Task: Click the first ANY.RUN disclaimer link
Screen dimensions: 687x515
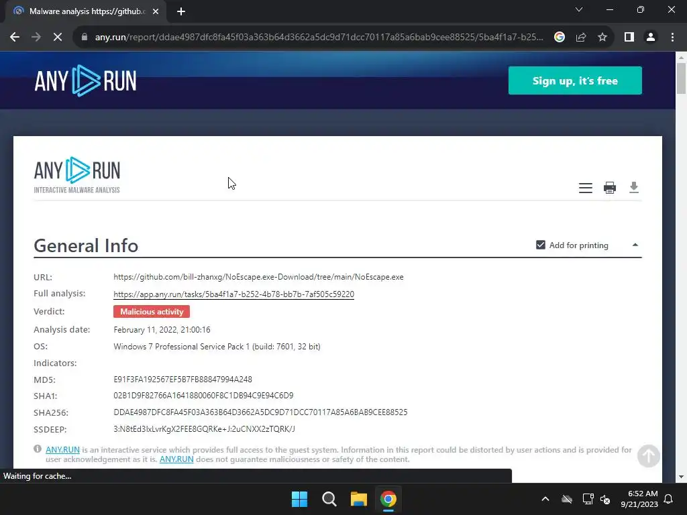Action: pyautogui.click(x=62, y=450)
